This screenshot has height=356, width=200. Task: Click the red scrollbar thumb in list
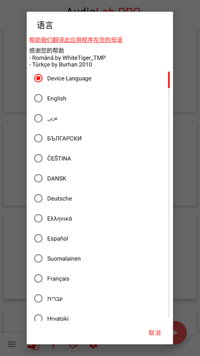[x=169, y=80]
